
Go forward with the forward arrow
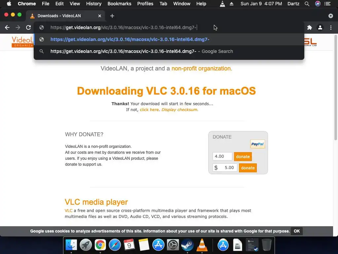(x=18, y=27)
